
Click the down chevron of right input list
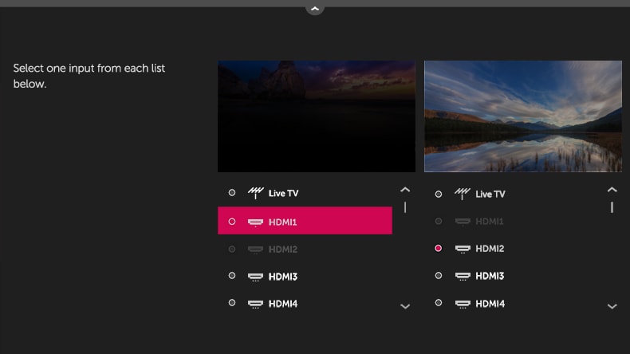point(612,307)
